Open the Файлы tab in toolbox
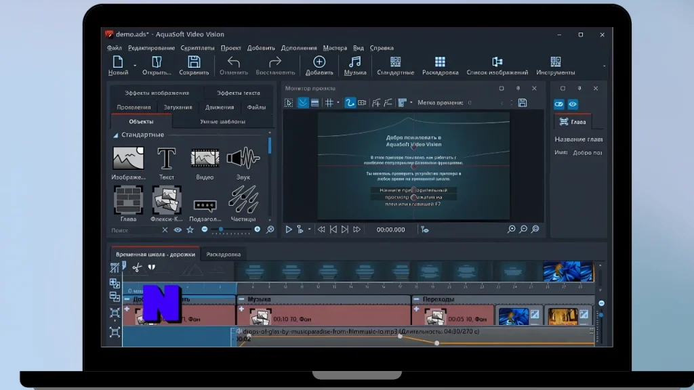This screenshot has width=694, height=390. 256,107
